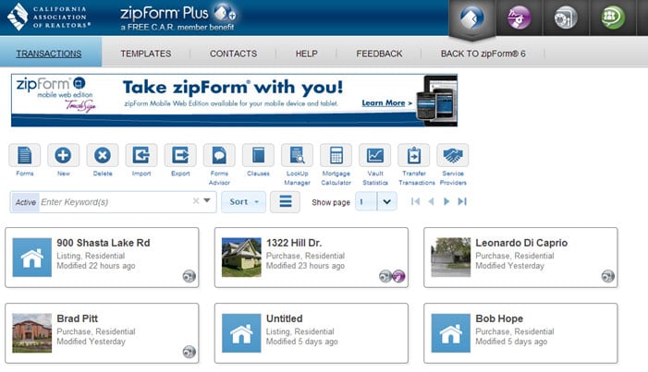The height and width of the screenshot is (372, 648).
Task: Click the vault badge on Leonardo Di Caprio card
Action: point(608,276)
